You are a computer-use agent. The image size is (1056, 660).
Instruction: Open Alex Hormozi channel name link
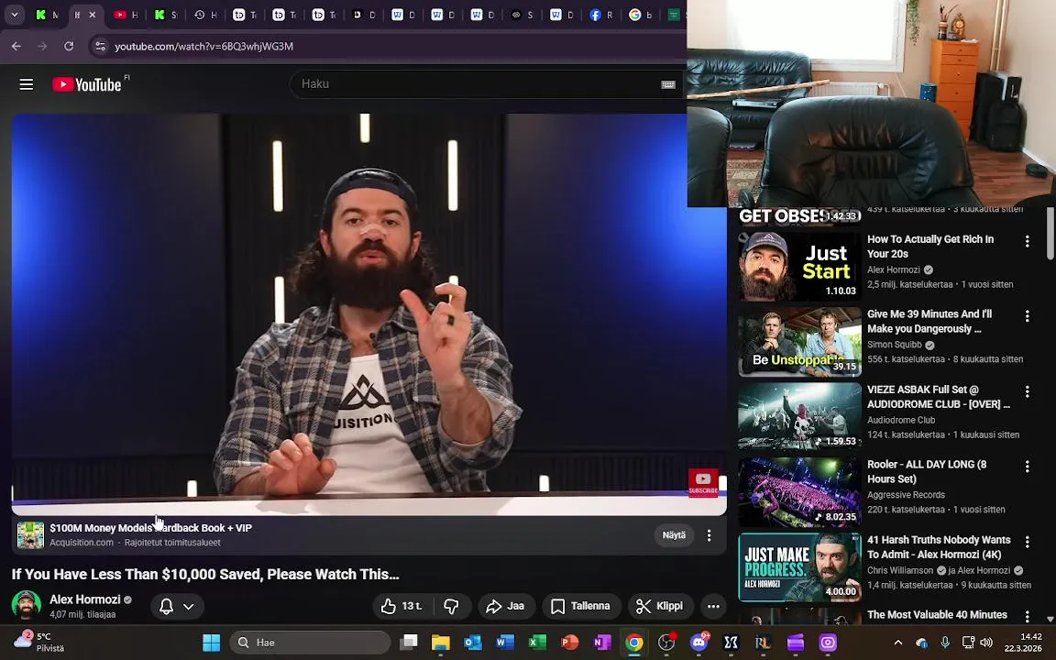click(85, 599)
